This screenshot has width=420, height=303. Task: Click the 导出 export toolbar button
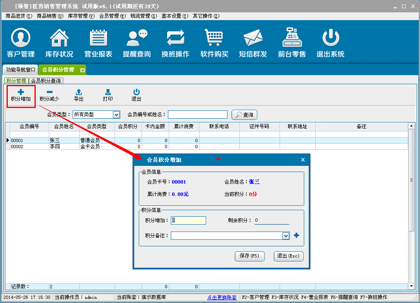pyautogui.click(x=78, y=95)
